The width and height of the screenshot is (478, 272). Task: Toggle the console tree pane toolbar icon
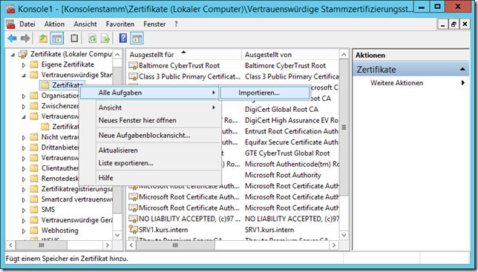click(x=57, y=39)
